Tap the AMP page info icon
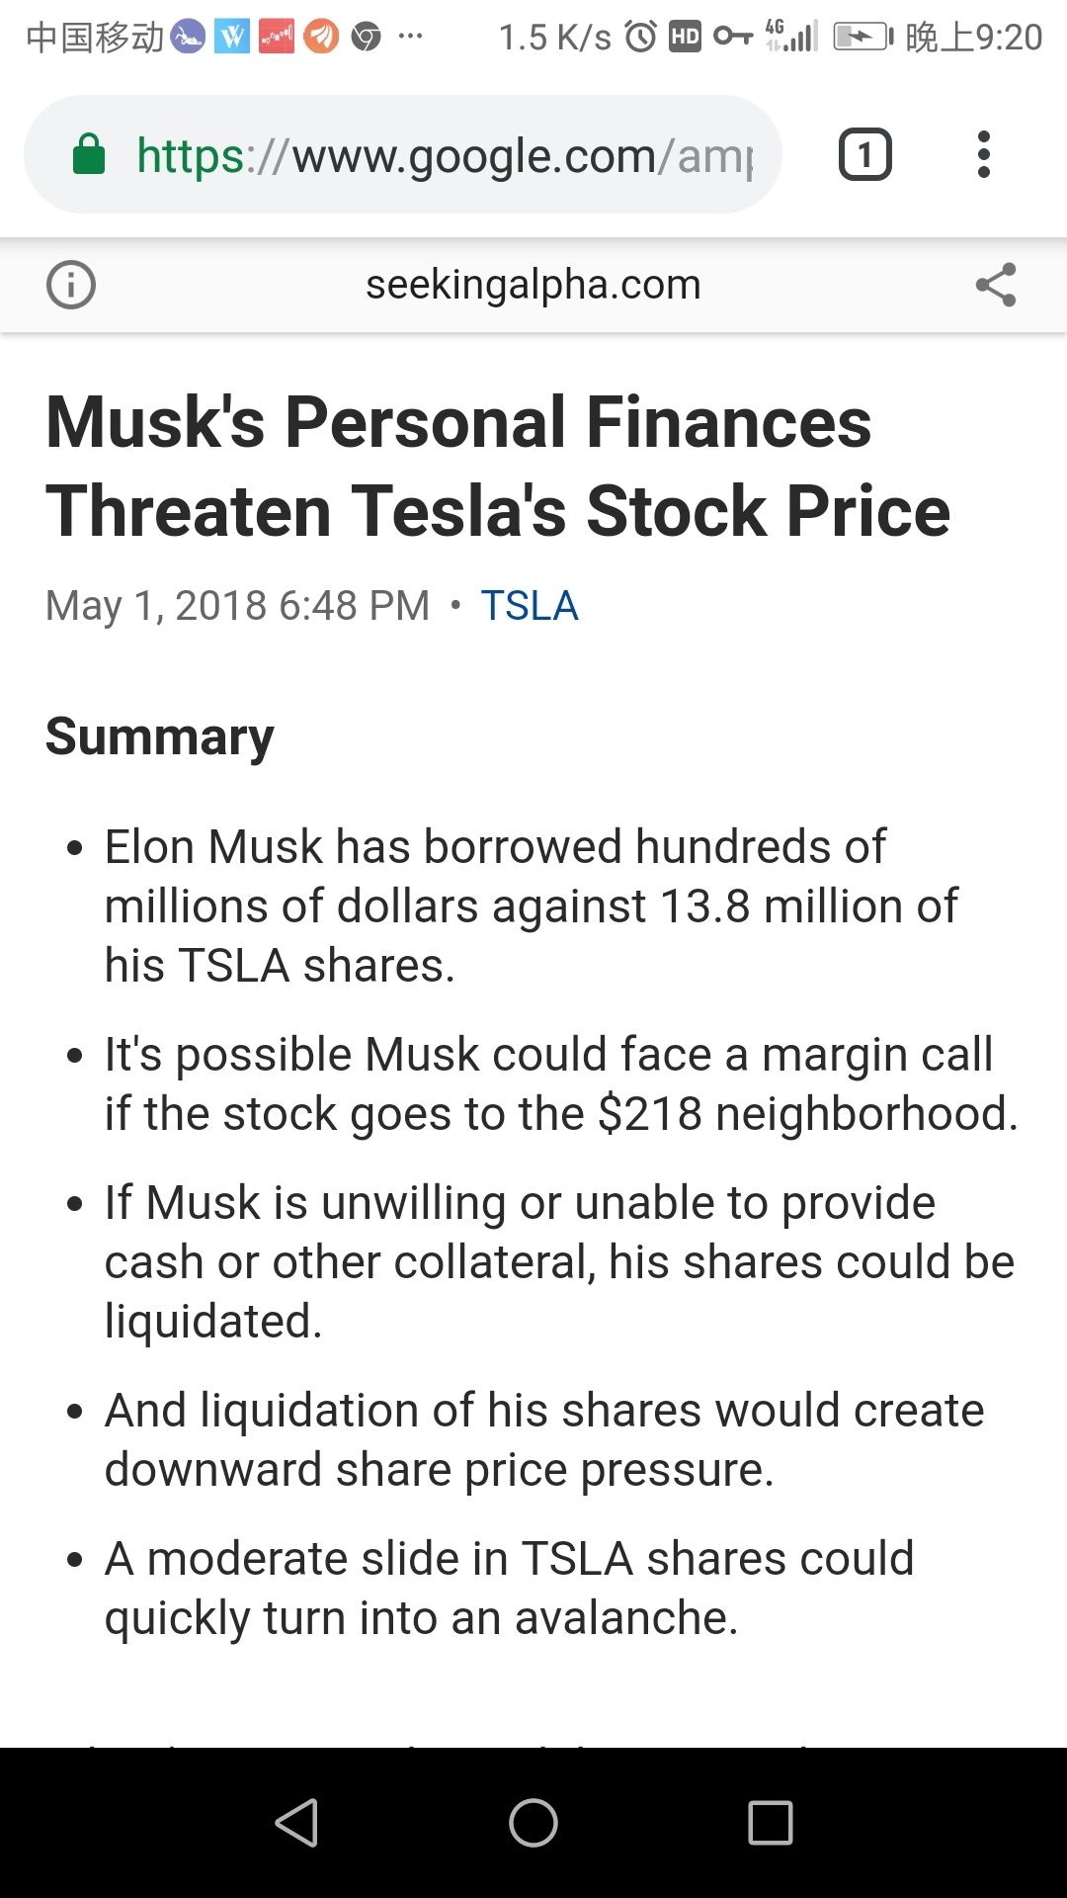1067x1898 pixels. tap(71, 286)
